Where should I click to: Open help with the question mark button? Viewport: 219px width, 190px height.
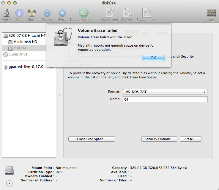pyautogui.click(x=9, y=183)
